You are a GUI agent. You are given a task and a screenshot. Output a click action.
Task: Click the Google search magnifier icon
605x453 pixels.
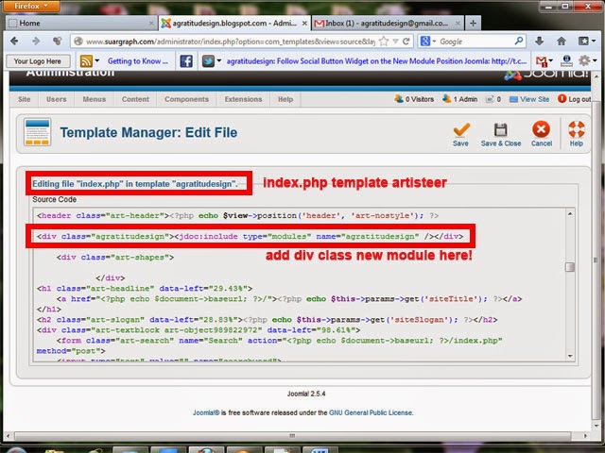[519, 41]
